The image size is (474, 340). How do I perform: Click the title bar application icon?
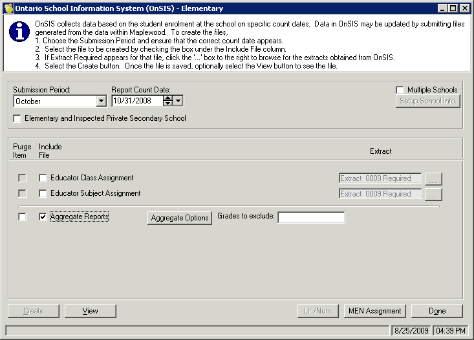(7, 8)
